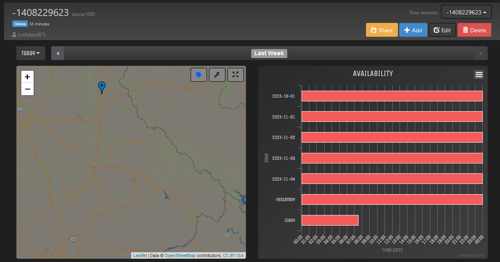Viewport: 500px width, 262px height.
Task: Open the Your sensors -1408229623 dropdown
Action: click(x=466, y=12)
